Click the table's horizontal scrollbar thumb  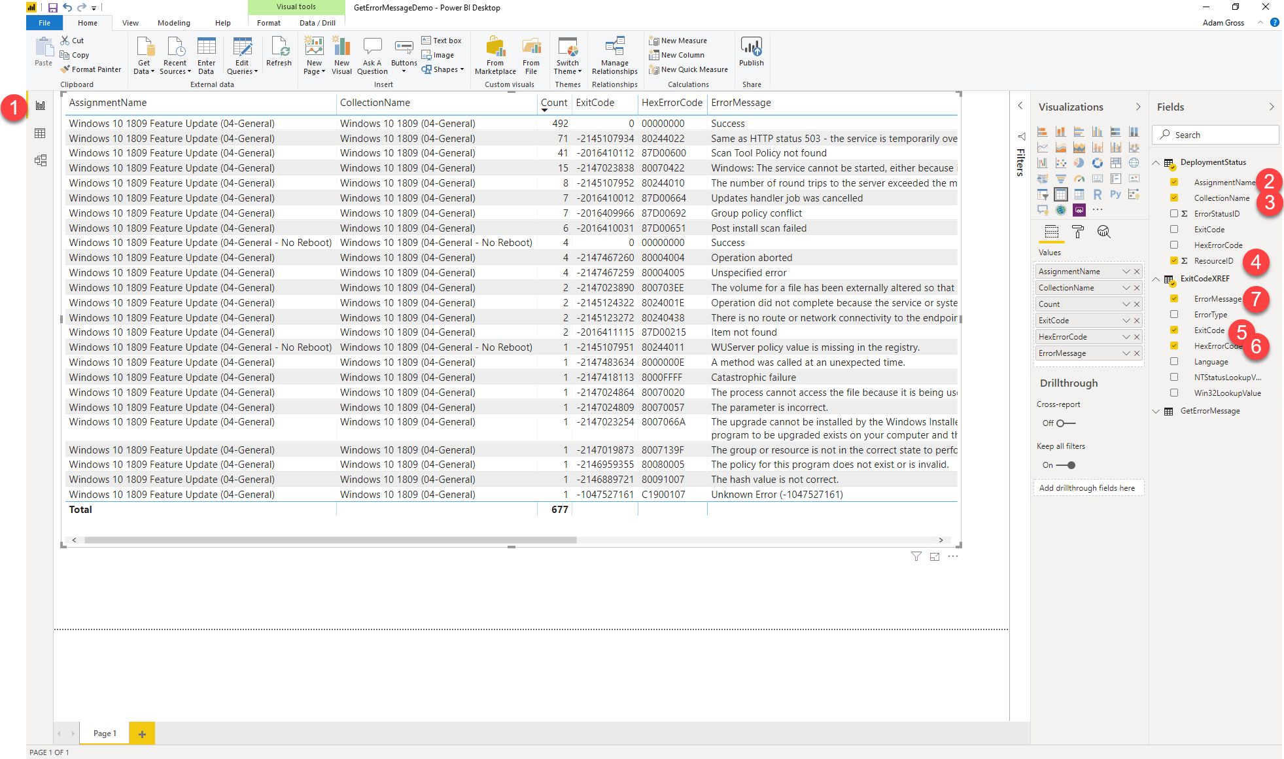click(330, 540)
